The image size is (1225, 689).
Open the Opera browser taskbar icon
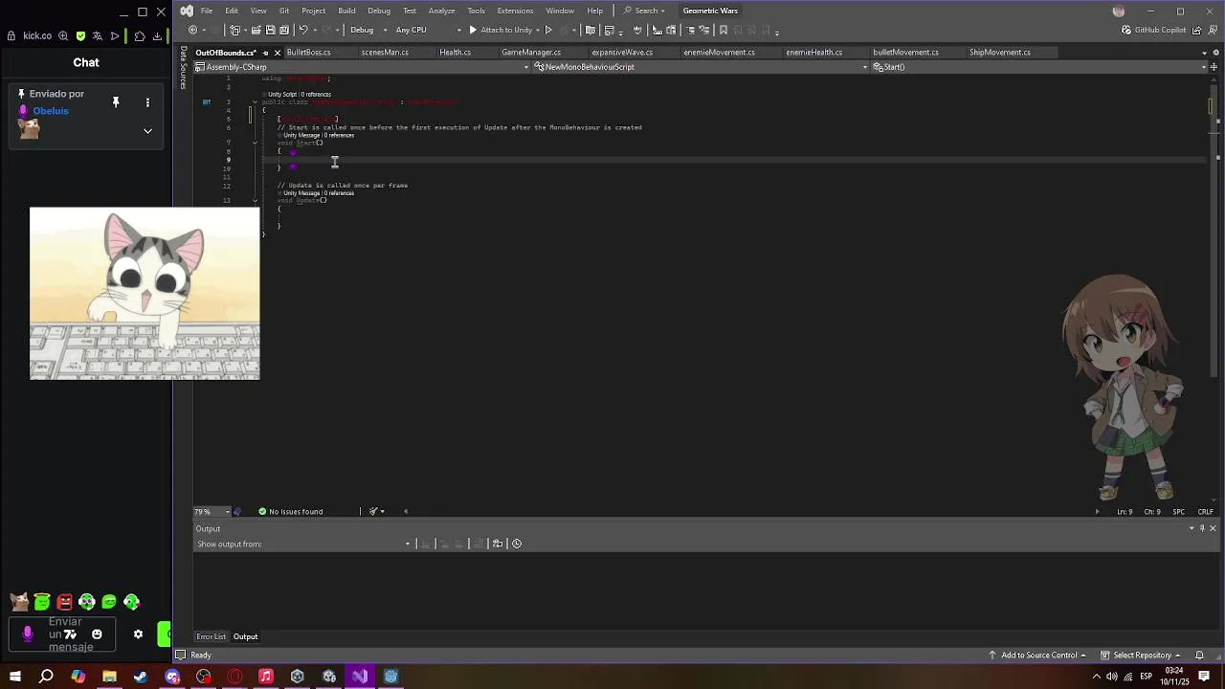pyautogui.click(x=234, y=677)
